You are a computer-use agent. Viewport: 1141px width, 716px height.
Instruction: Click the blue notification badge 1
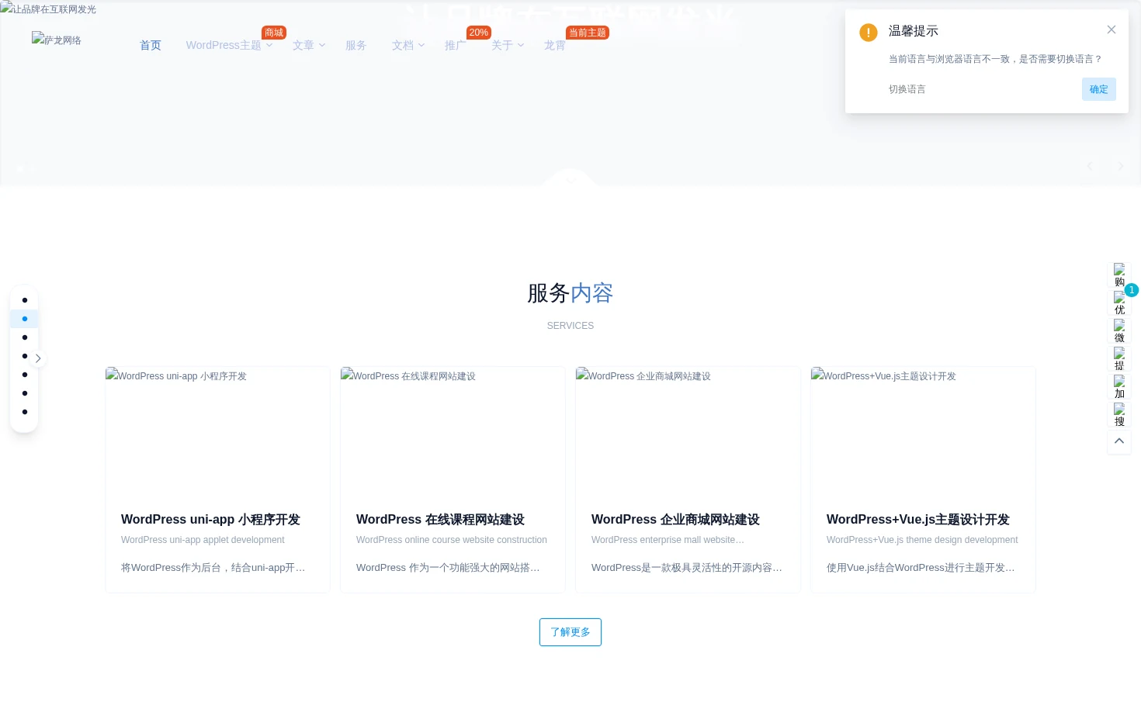coord(1132,290)
